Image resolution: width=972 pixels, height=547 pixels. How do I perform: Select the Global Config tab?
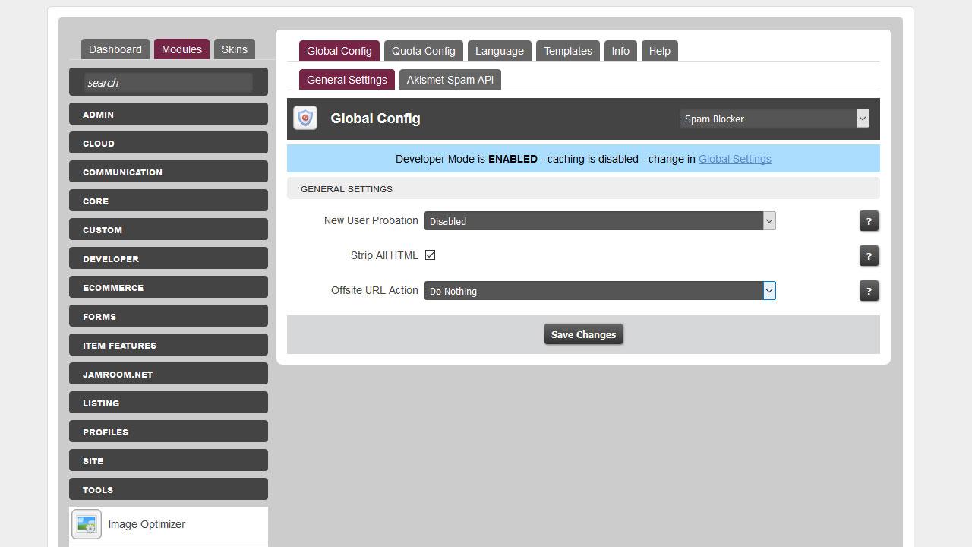[x=339, y=51]
